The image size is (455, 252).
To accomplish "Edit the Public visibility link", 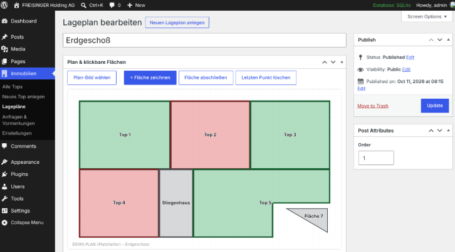I will click(x=406, y=69).
